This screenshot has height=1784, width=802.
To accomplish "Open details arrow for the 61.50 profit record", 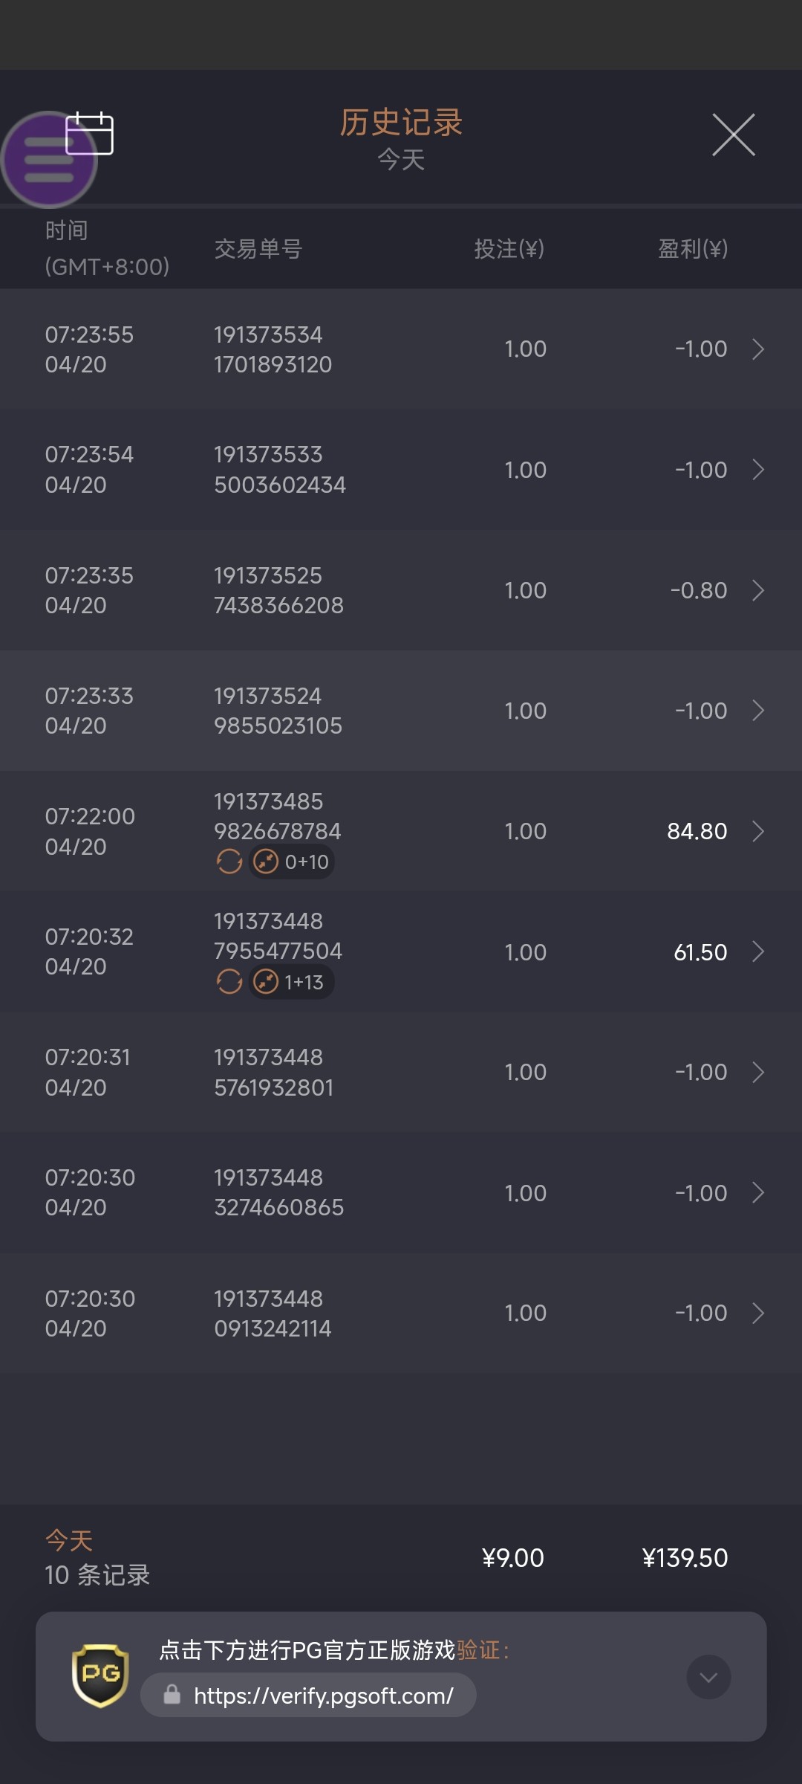I will point(758,951).
